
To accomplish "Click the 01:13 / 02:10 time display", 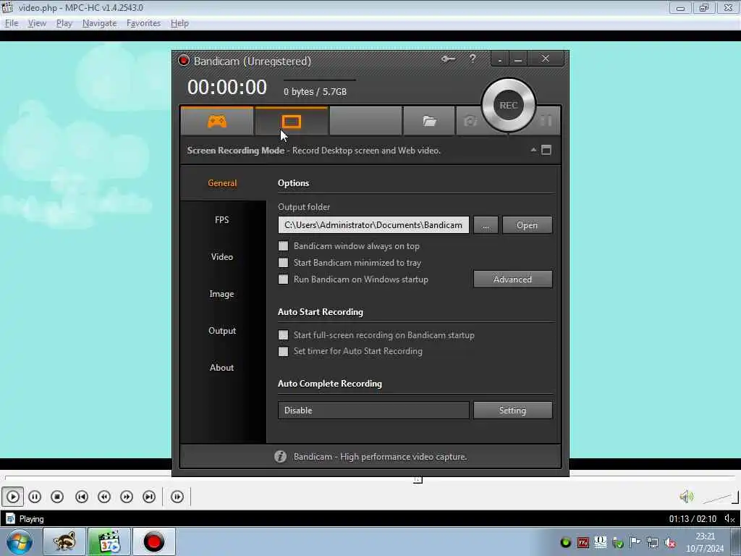I will pos(693,519).
